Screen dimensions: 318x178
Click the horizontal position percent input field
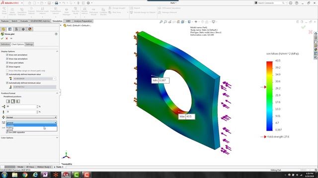pyautogui.click(x=21, y=106)
